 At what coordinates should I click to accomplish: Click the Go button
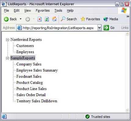pyautogui.click(x=109, y=28)
